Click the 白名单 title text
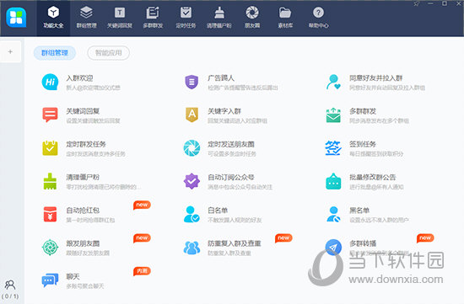The width and height of the screenshot is (464, 304). [218, 211]
